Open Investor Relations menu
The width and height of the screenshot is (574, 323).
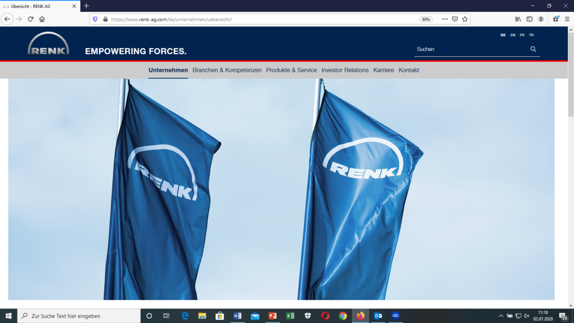pos(345,70)
